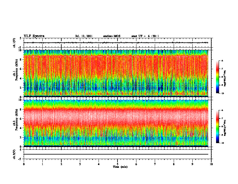
Task: Click the "2" kHz tick on ch.2 axis
Action: [21, 137]
